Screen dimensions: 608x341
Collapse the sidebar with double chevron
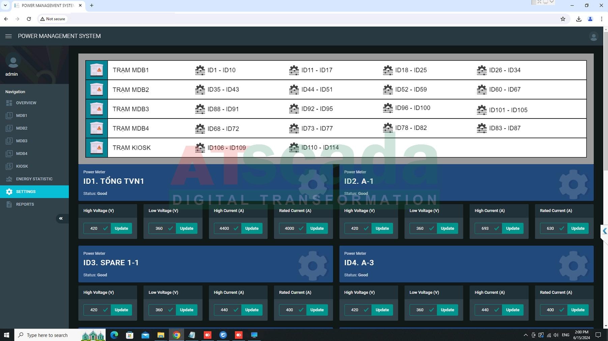coord(61,218)
